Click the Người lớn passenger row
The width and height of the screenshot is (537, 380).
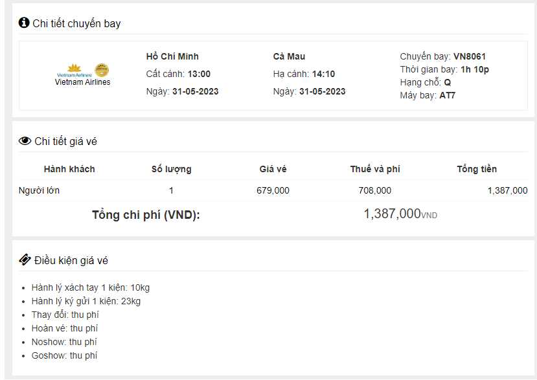click(40, 190)
